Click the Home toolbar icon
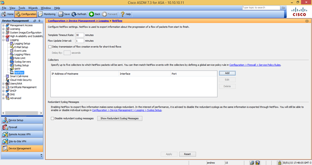This screenshot has height=165, width=312. pos(4,14)
